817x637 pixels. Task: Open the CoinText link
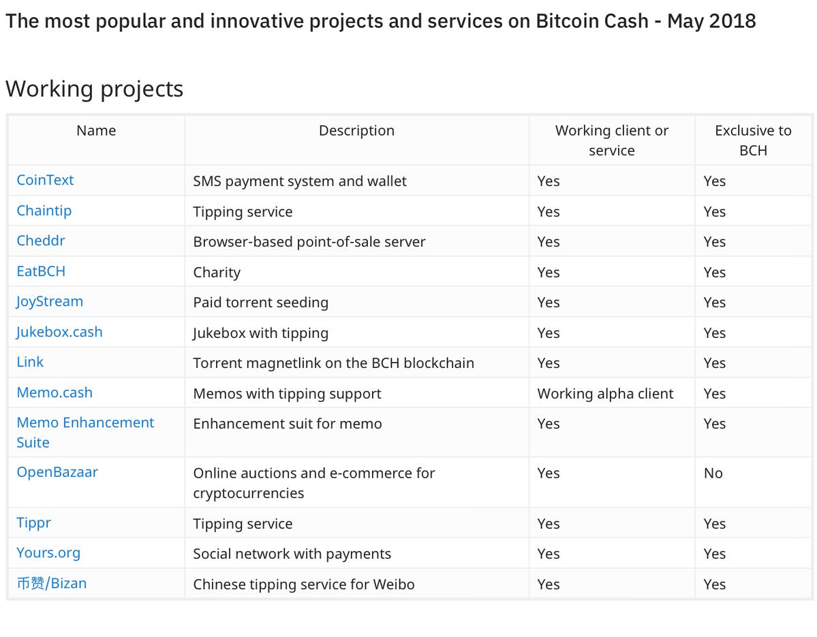coord(46,181)
